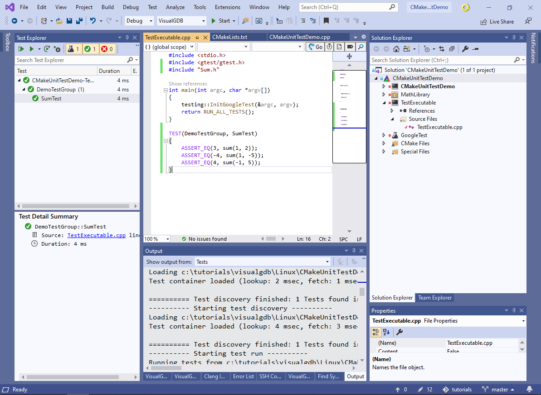Screen dimensions: 541x395
Task: Open the VisualGDB platform dropdown
Action: [x=181, y=21]
